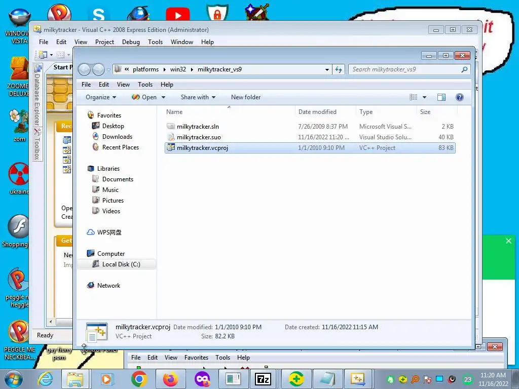Click the Forward navigation arrow in Explorer
The height and width of the screenshot is (389, 519).
tap(98, 69)
